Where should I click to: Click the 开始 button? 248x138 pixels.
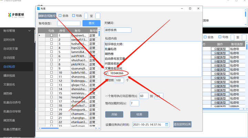(114, 114)
